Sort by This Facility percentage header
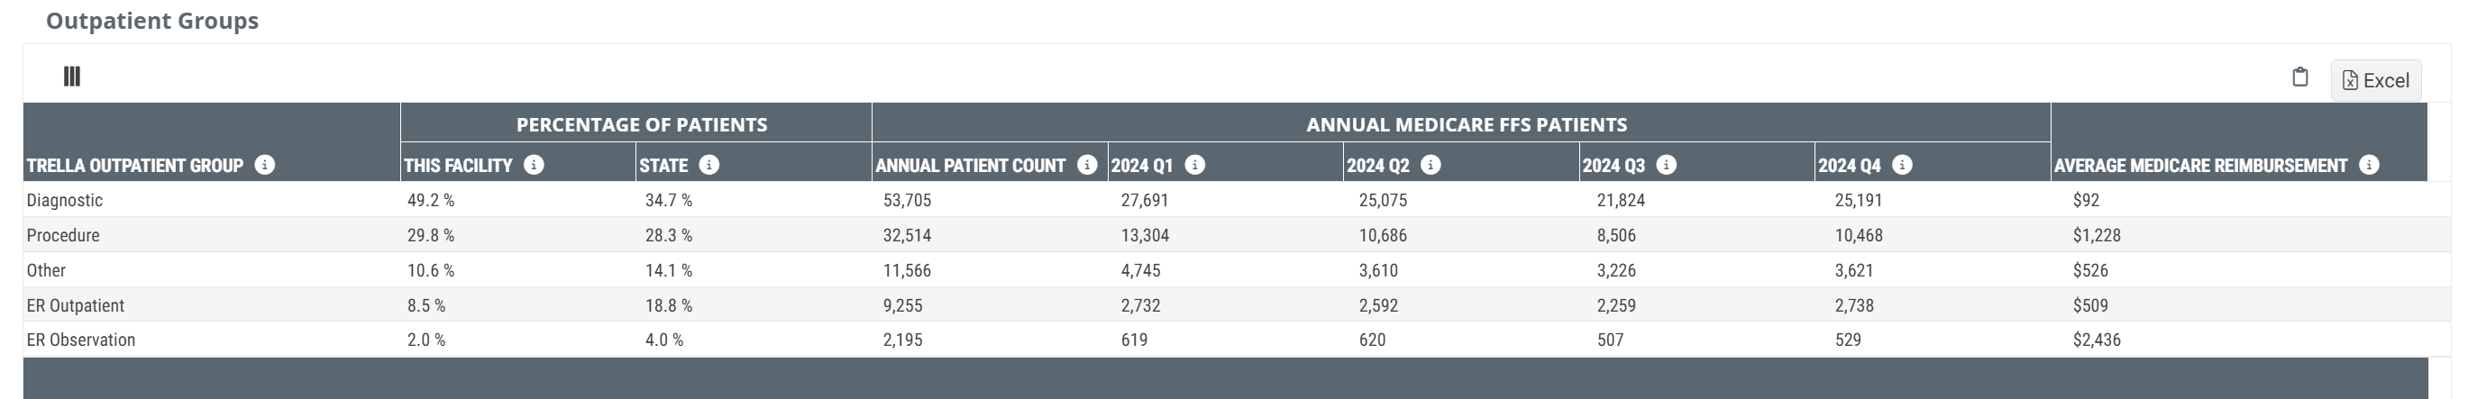This screenshot has height=399, width=2468. coord(458,167)
